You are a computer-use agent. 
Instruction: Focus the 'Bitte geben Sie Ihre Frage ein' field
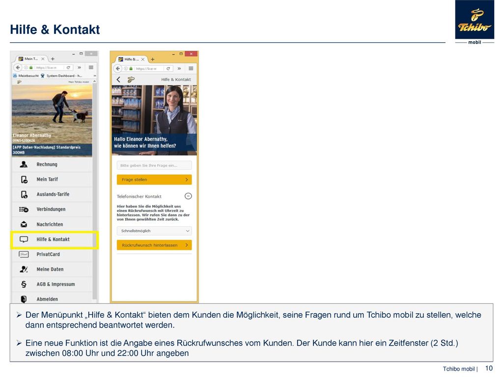[154, 165]
